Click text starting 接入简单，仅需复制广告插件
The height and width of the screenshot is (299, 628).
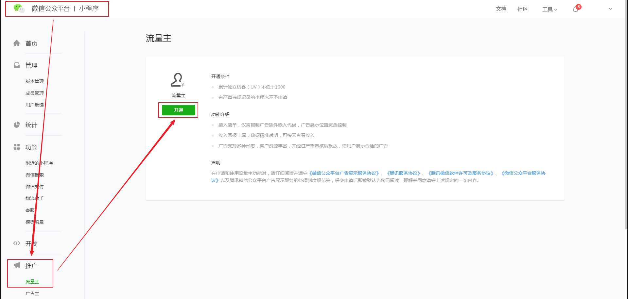pyautogui.click(x=283, y=125)
